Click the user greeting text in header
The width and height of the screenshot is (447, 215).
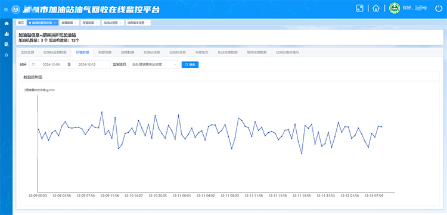coord(414,8)
